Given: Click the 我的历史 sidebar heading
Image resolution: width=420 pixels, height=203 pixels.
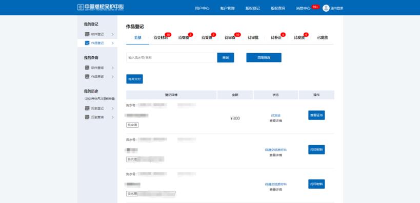Looking at the screenshot, I should click(x=91, y=91).
